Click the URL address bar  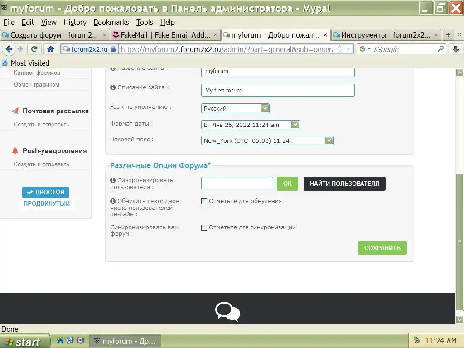point(227,49)
